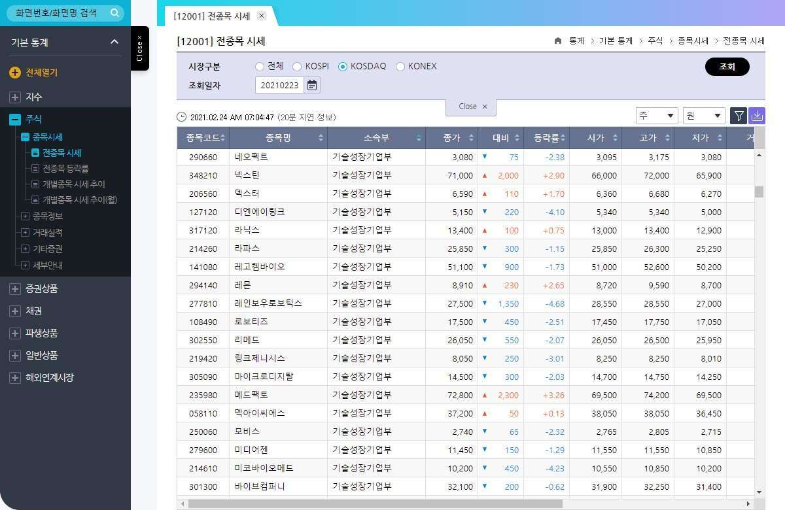
Task: Click the home icon in breadcrumb
Action: tap(558, 41)
